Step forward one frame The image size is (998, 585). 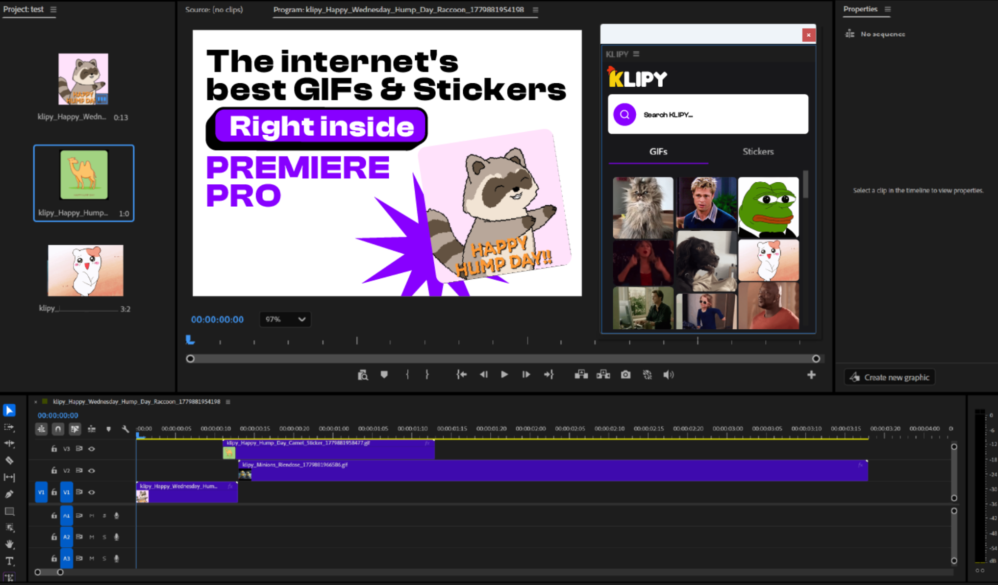point(526,375)
